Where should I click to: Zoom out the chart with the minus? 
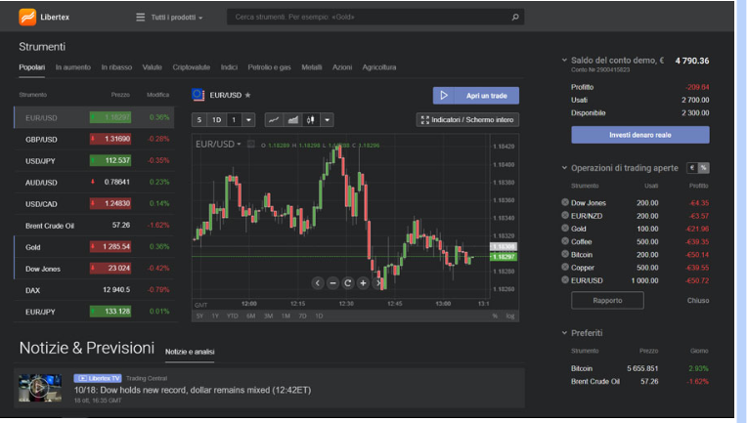tap(333, 283)
